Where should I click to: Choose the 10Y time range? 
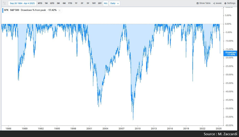(94, 3)
